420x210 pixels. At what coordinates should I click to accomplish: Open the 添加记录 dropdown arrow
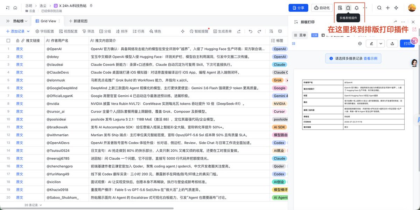(x=28, y=31)
